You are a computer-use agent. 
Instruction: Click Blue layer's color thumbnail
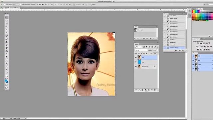coord(139,62)
